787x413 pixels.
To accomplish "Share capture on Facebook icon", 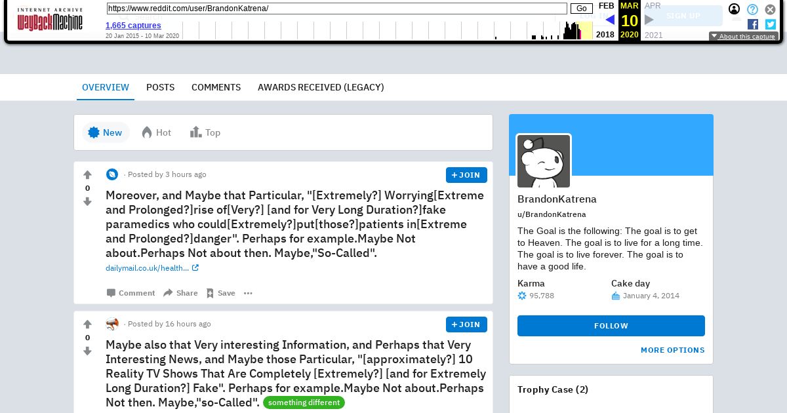I will pyautogui.click(x=753, y=24).
